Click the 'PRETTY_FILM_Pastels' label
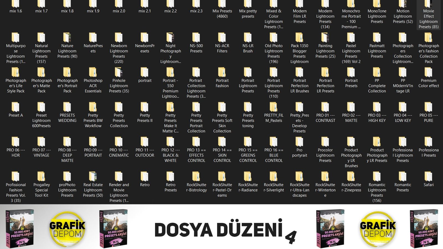Viewport: 443px width, 249px height. [274, 118]
